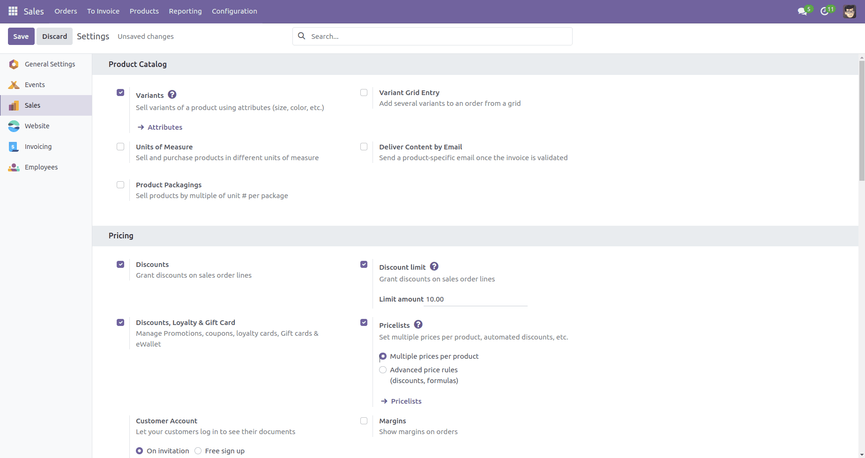Switch to Employees settings tab
865x458 pixels.
click(46, 167)
